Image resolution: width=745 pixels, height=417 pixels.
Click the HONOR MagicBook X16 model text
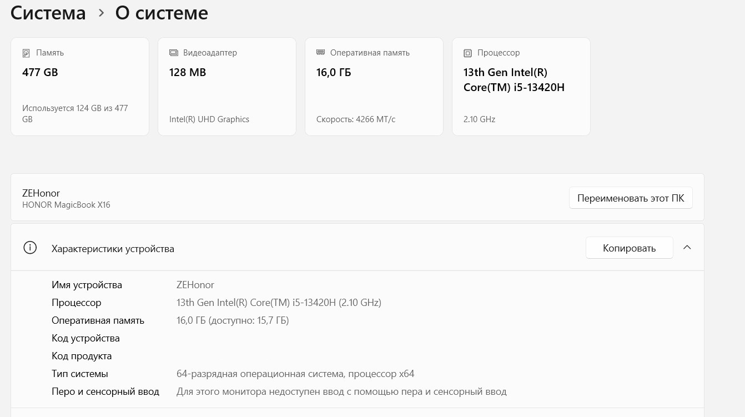66,205
